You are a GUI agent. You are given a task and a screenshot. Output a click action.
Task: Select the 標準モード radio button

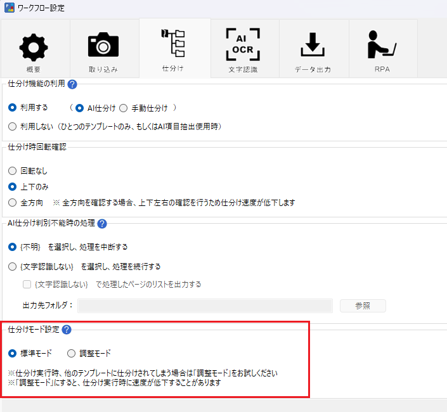[12, 353]
